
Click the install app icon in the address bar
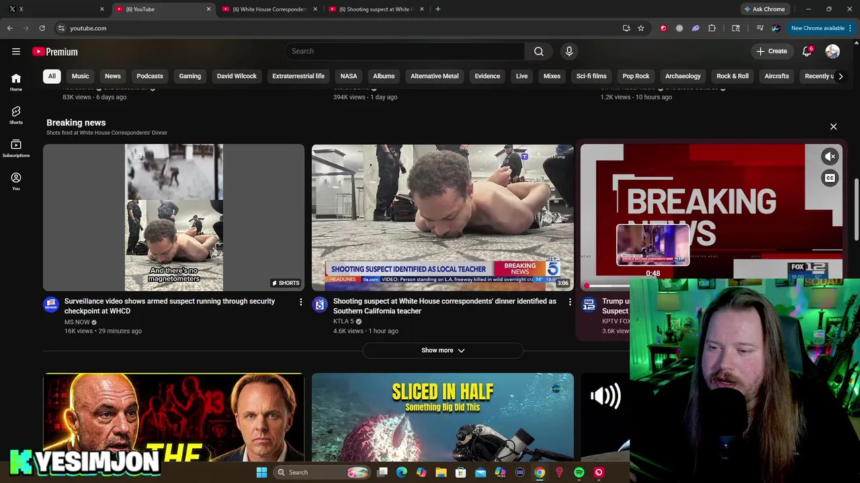pyautogui.click(x=626, y=28)
